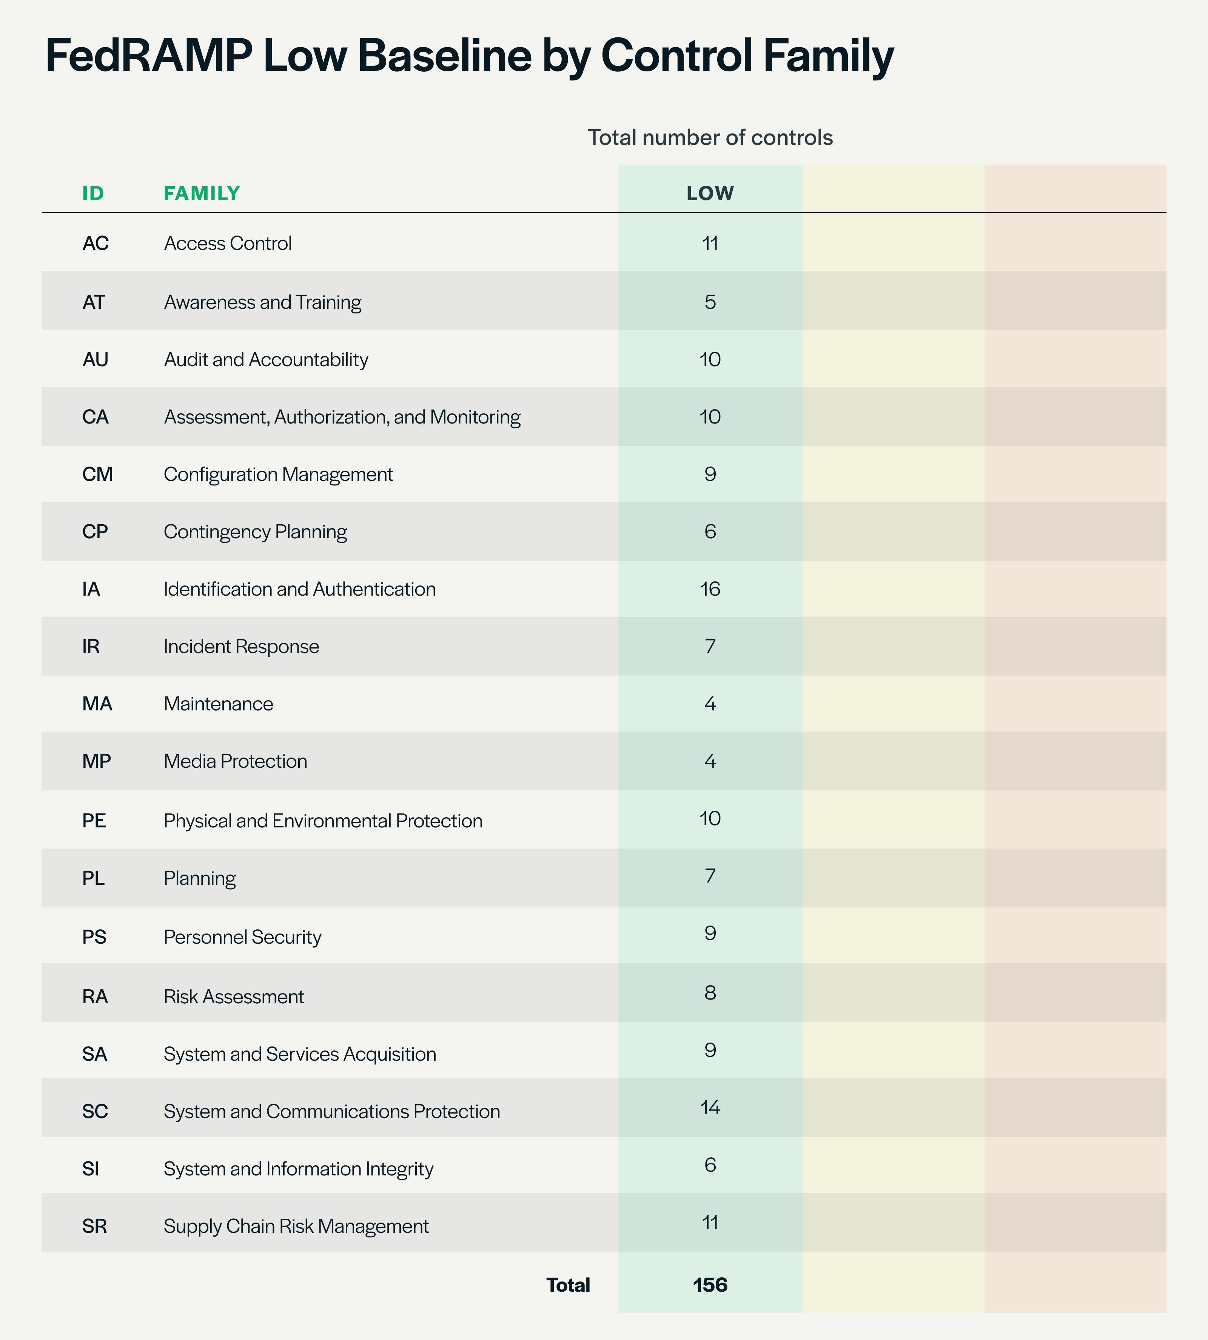1208x1340 pixels.
Task: Click the Incident Response family name
Action: coord(241,647)
